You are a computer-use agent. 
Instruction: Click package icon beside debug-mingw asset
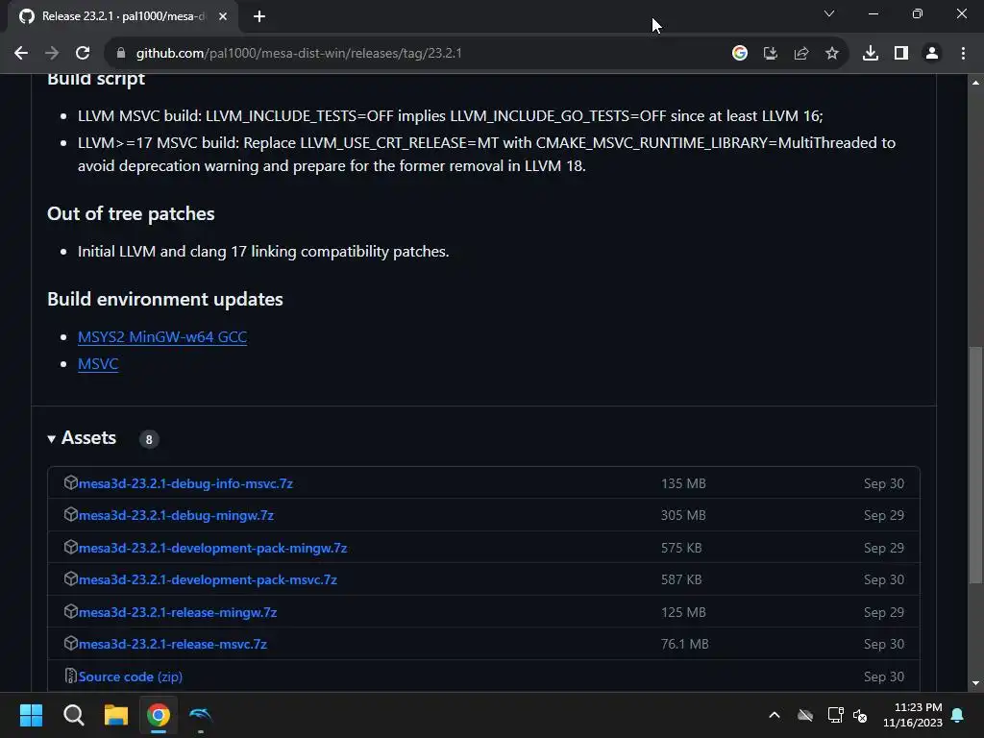coord(71,515)
